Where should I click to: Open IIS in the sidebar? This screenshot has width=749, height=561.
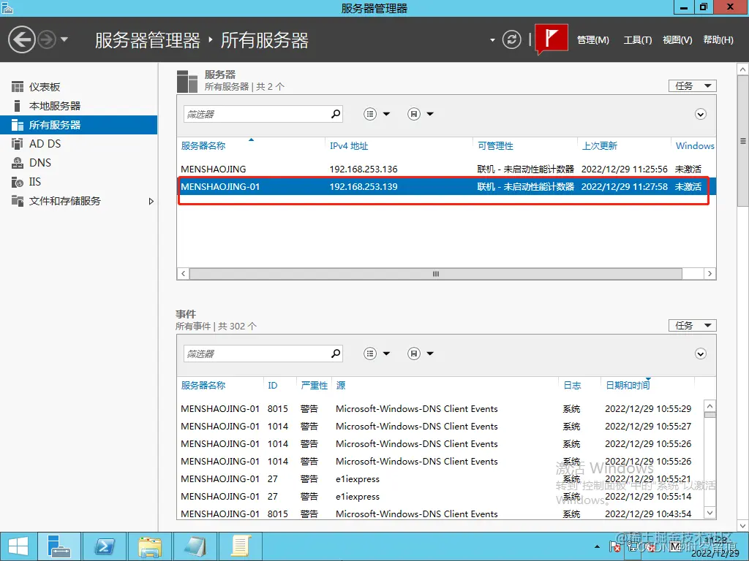(x=79, y=182)
